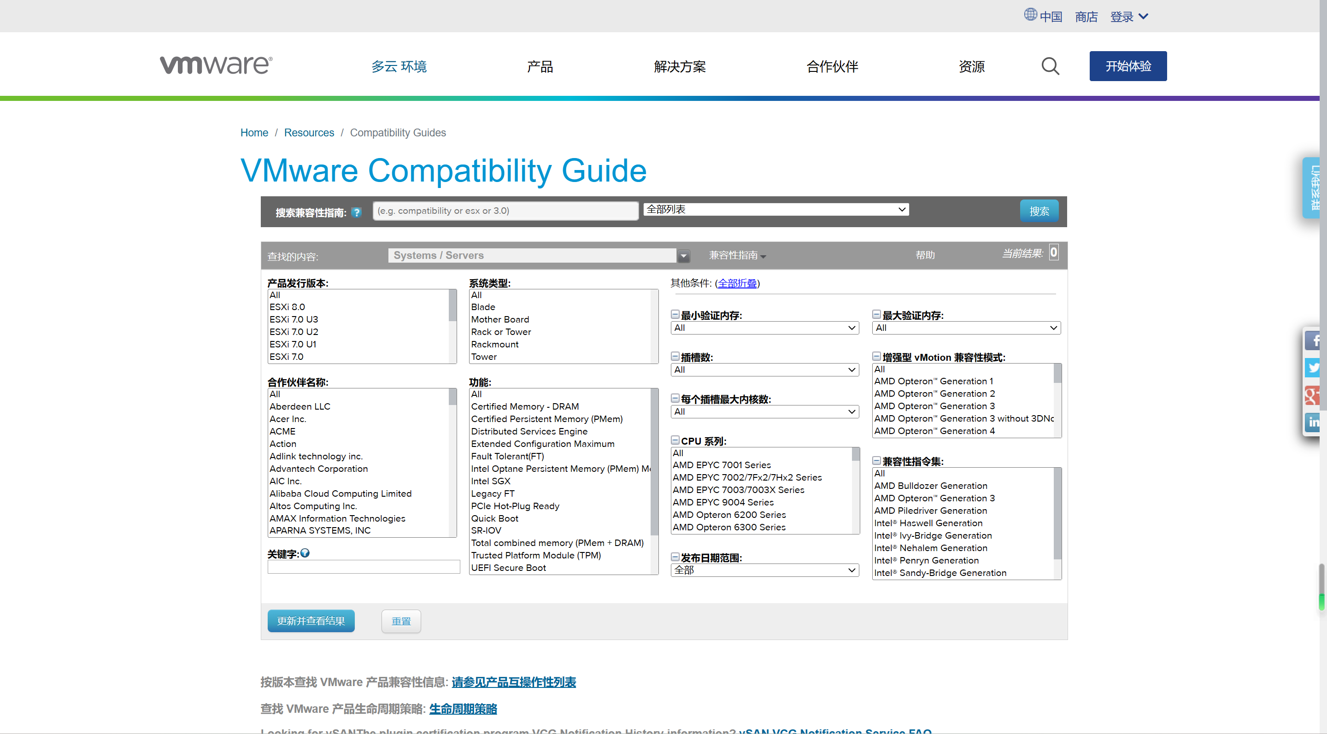The image size is (1327, 734).
Task: Open the 产品 menu
Action: tap(540, 66)
